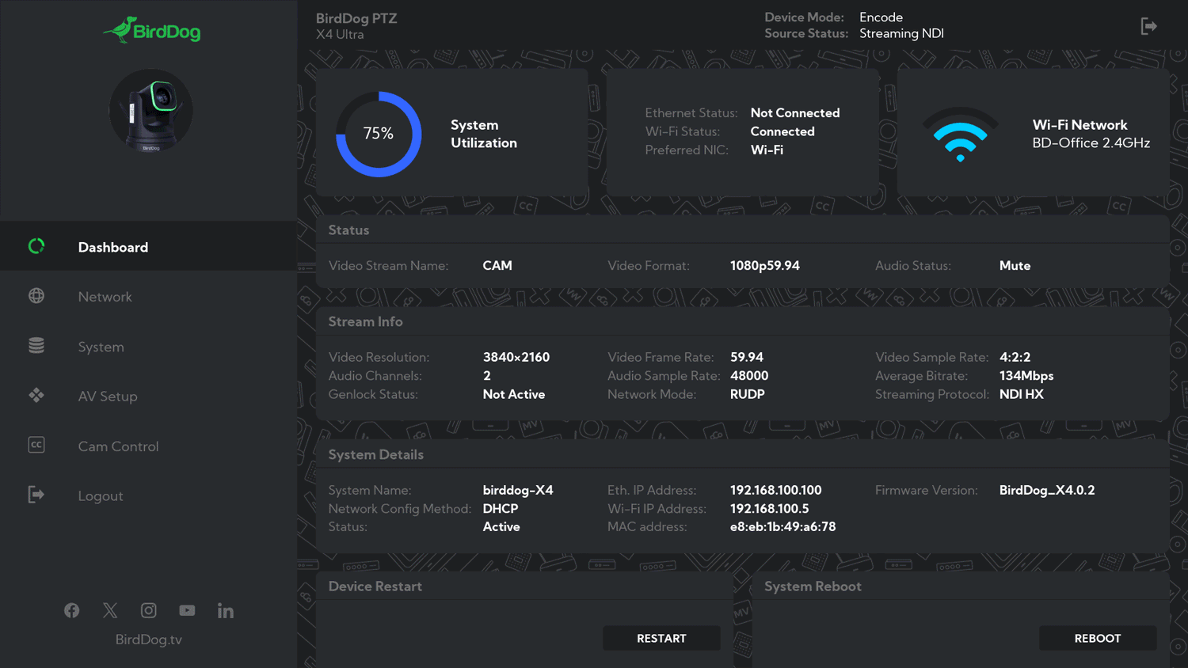Click Video Frame Rate value 59.94
This screenshot has height=668, width=1188.
(x=747, y=357)
